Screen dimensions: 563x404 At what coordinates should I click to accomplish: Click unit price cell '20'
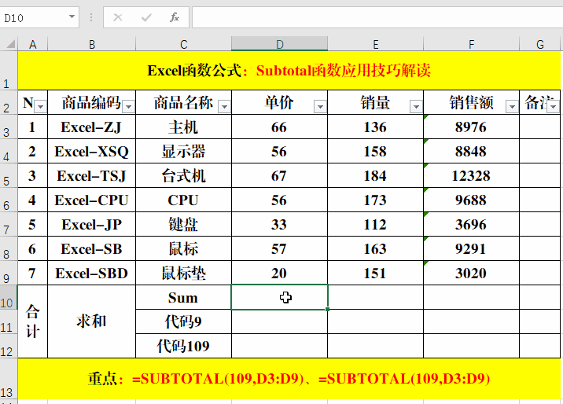tap(279, 274)
